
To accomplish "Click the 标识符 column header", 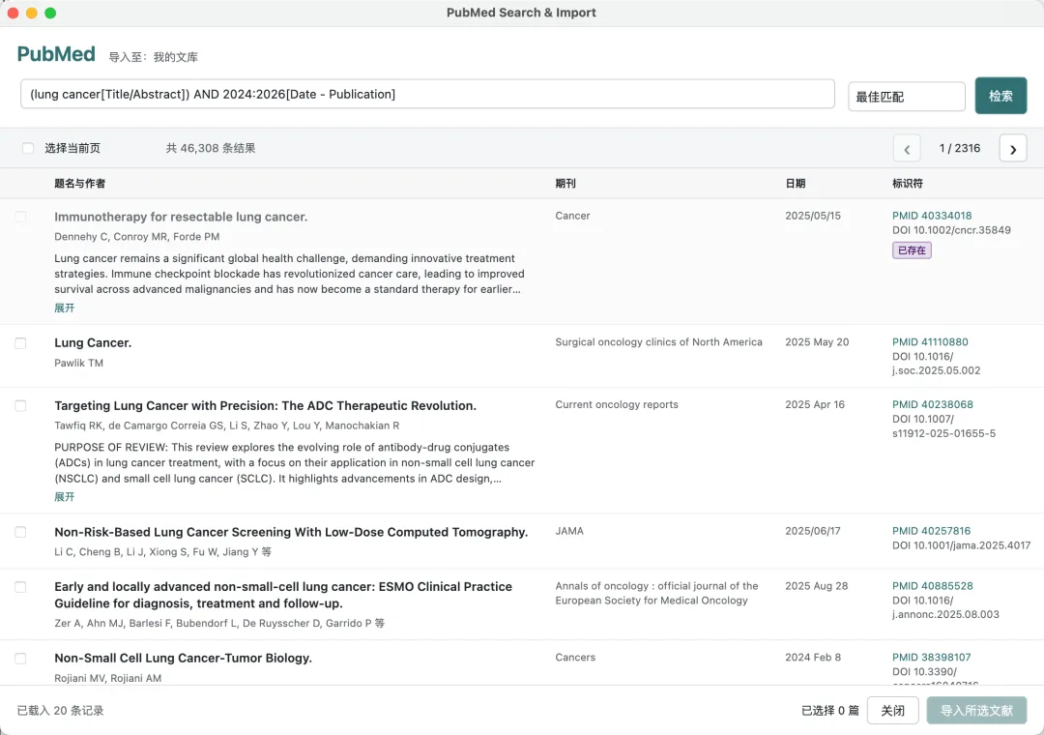I will pyautogui.click(x=908, y=183).
